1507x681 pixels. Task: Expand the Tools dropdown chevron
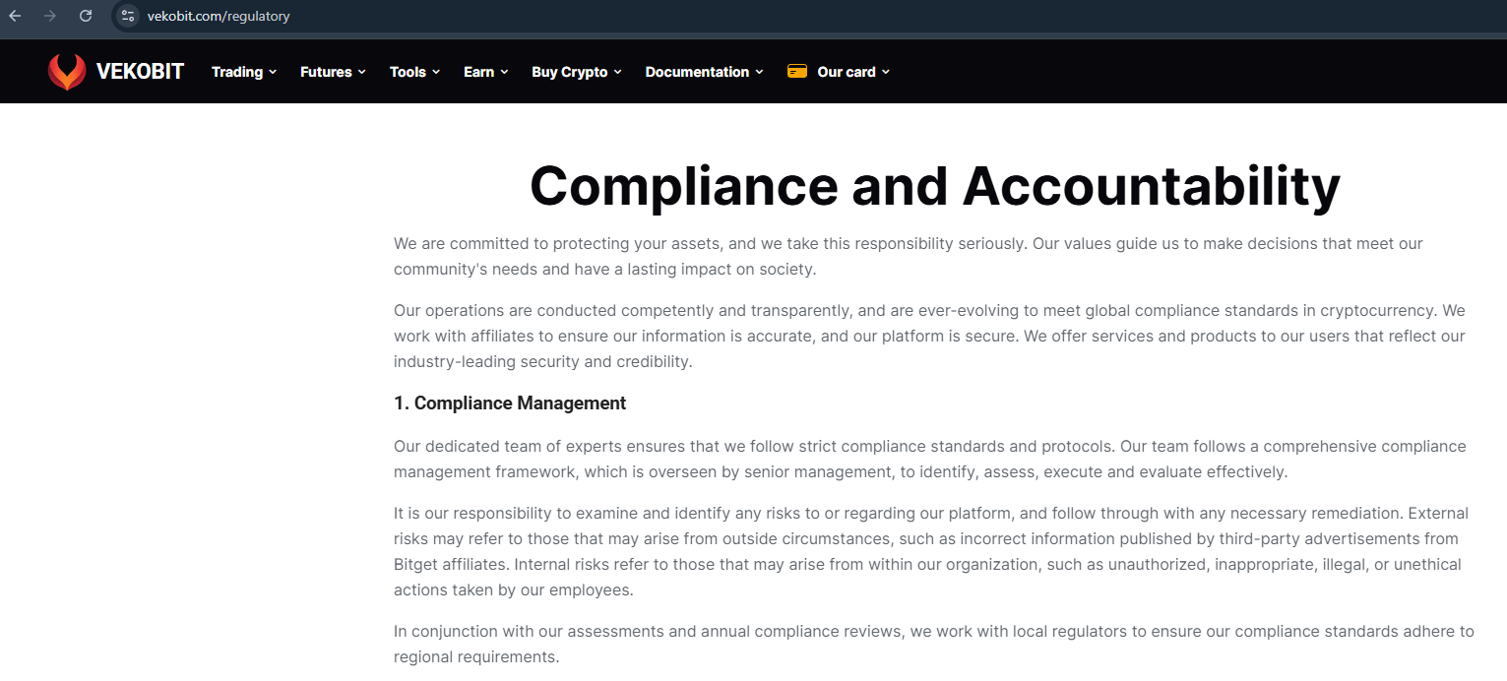click(x=436, y=72)
